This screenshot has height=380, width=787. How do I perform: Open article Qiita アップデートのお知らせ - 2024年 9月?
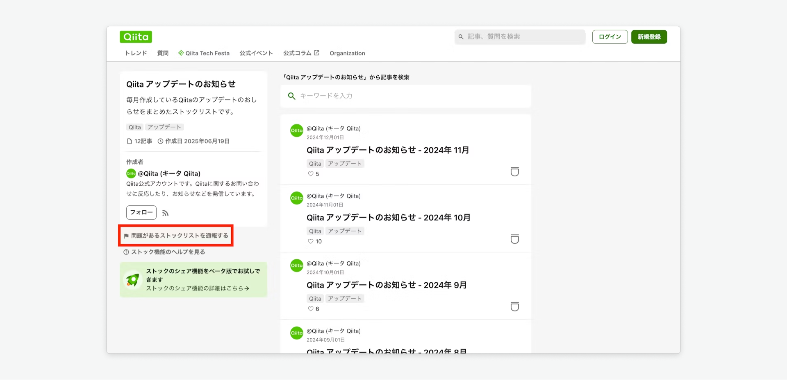[387, 285]
